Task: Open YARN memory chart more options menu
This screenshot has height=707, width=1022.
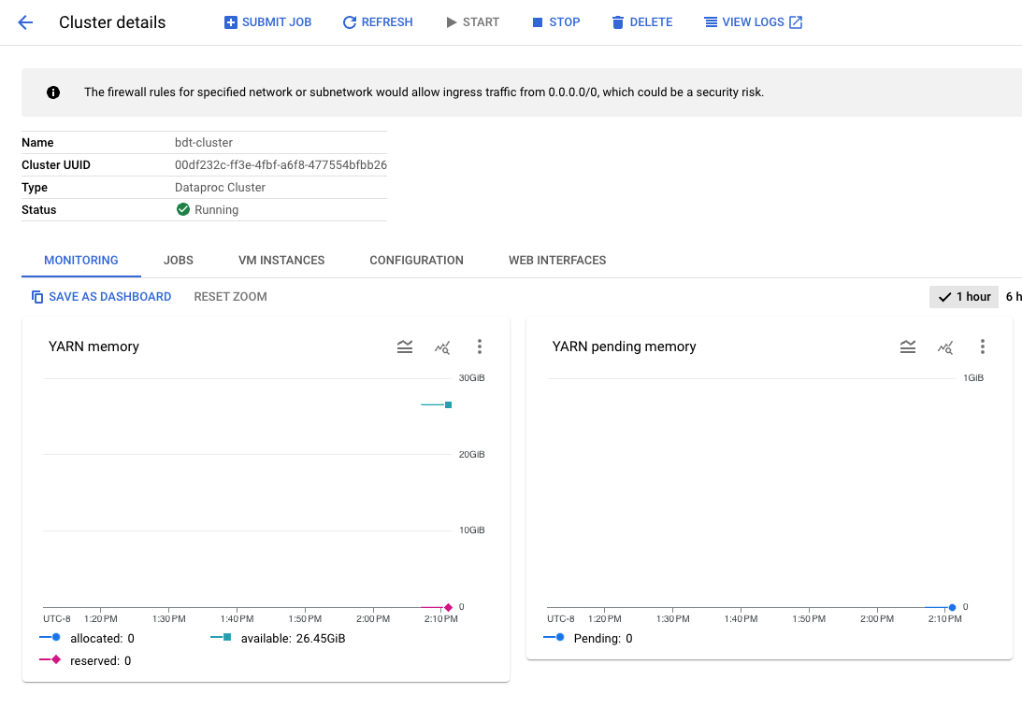Action: tap(480, 347)
